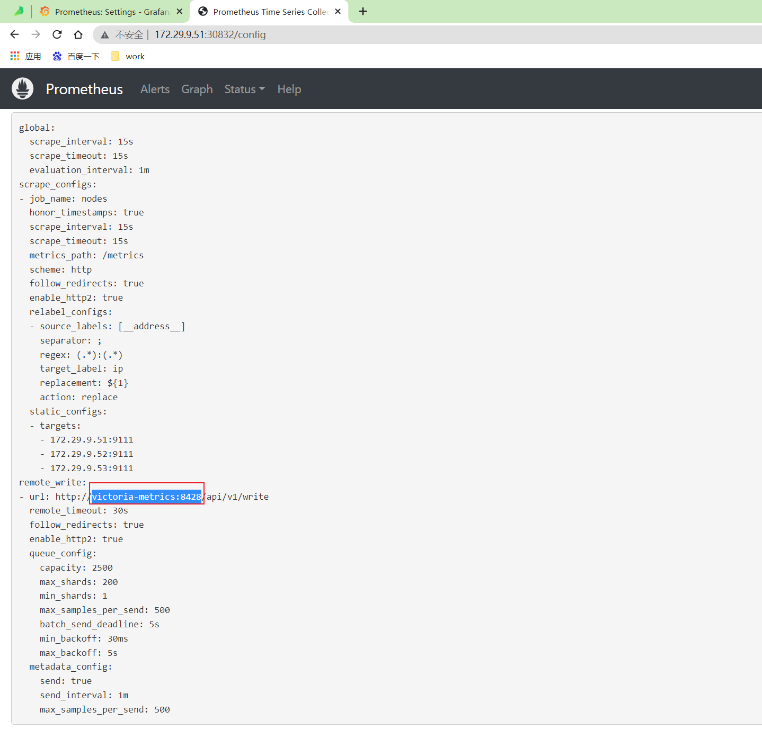The width and height of the screenshot is (762, 730).
Task: Click the target 172.29.9.53:9111
Action: coord(92,468)
